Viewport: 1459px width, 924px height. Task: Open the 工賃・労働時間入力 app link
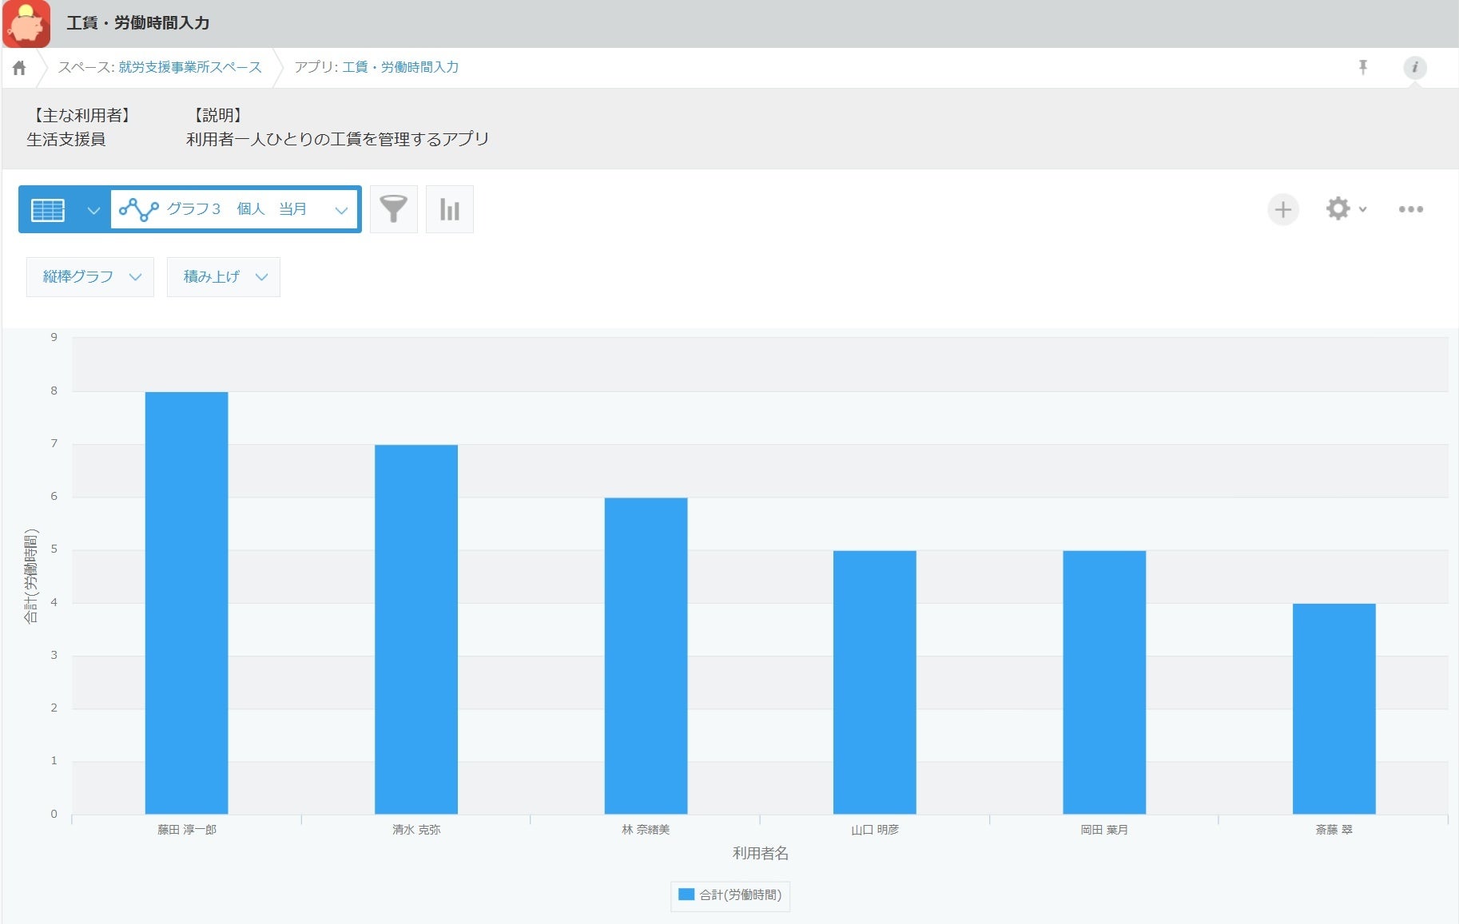tap(400, 67)
